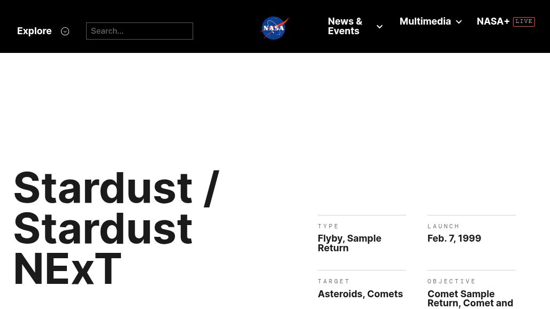Expand the Multimedia chevron arrow
The width and height of the screenshot is (550, 309).
click(x=459, y=22)
